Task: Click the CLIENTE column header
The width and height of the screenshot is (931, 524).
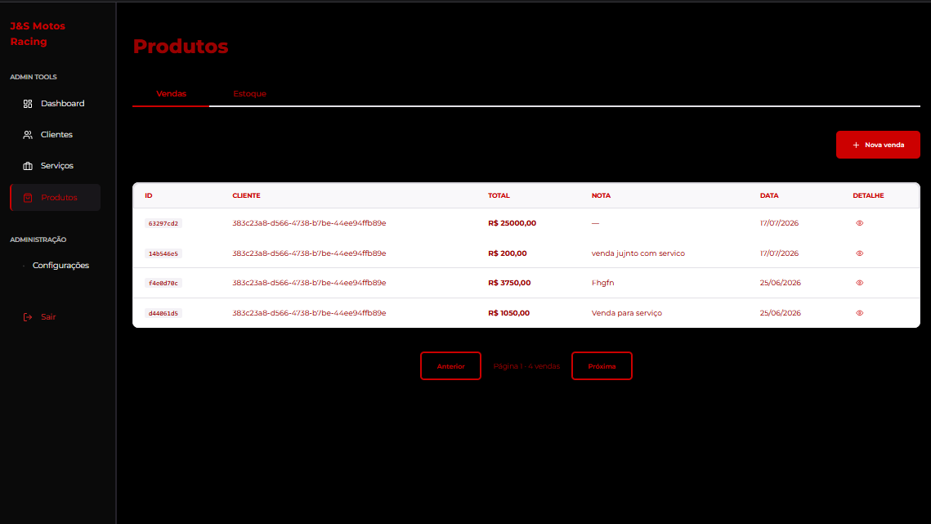Action: [246, 195]
